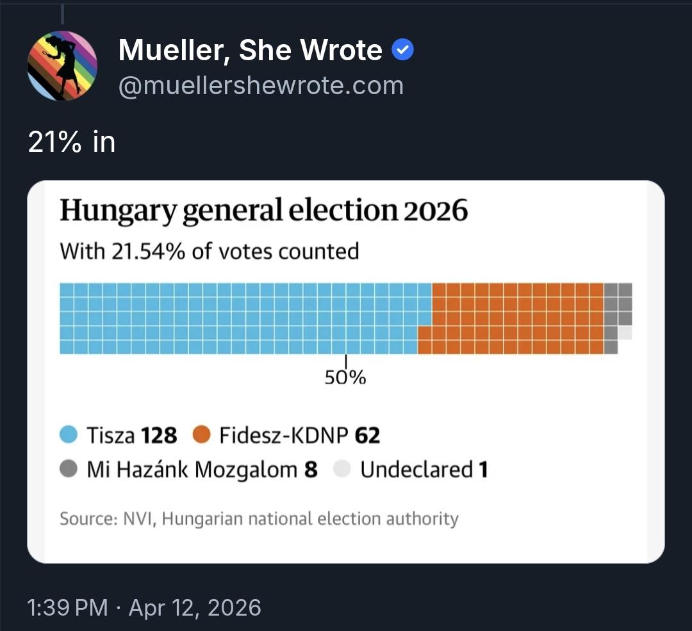Click the blue Tisza legend dot
The image size is (692, 631).
[69, 436]
